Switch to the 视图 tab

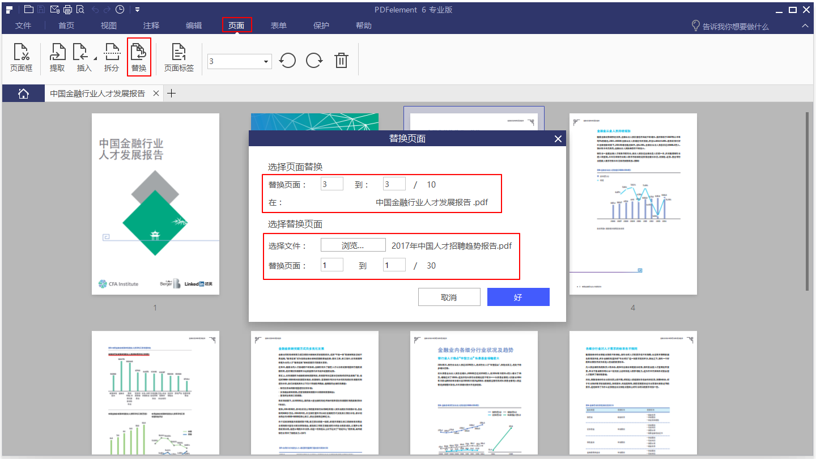(109, 25)
